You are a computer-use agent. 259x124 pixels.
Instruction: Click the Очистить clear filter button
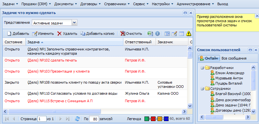tap(131, 34)
